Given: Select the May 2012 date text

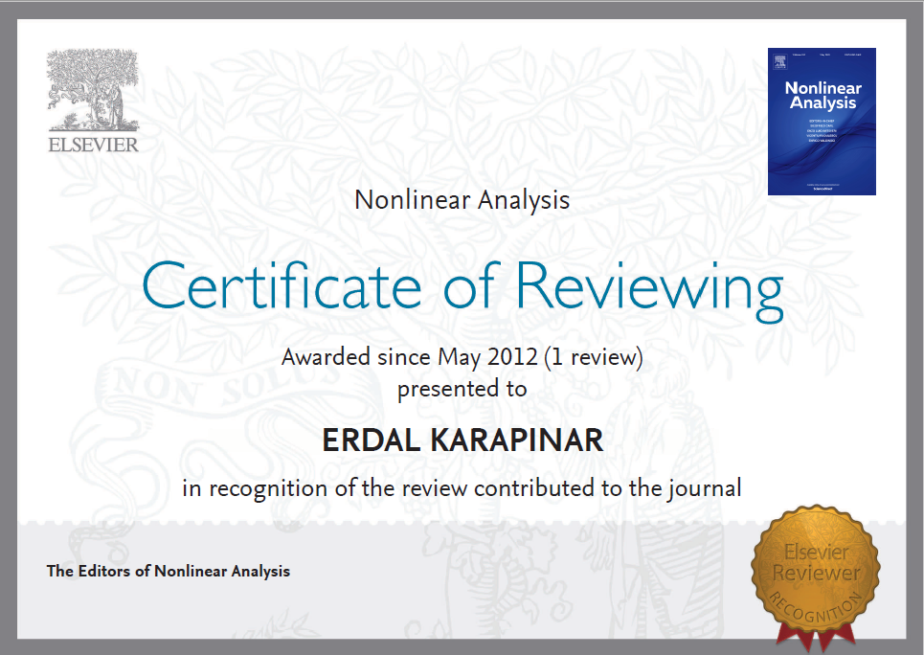Looking at the screenshot, I should pyautogui.click(x=486, y=357).
